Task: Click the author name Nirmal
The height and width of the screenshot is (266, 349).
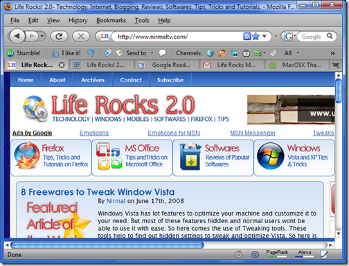Action: click(116, 201)
